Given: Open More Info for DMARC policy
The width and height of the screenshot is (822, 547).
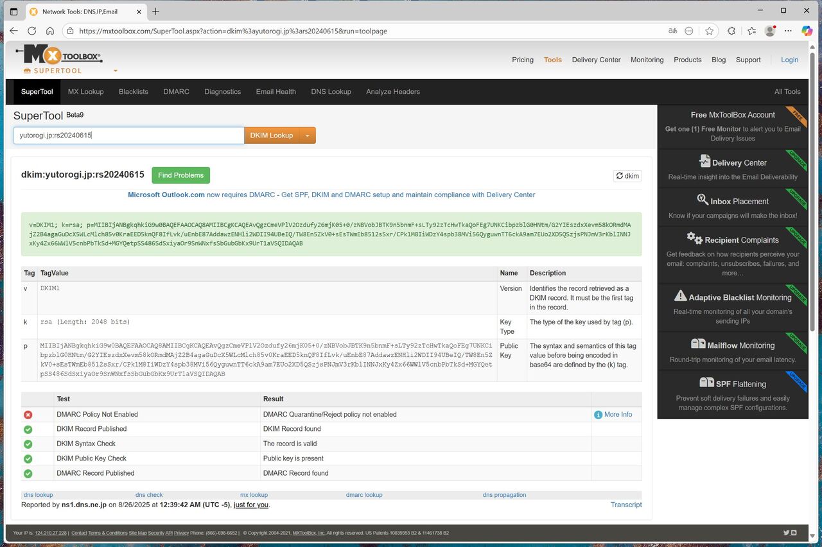Looking at the screenshot, I should click(618, 415).
